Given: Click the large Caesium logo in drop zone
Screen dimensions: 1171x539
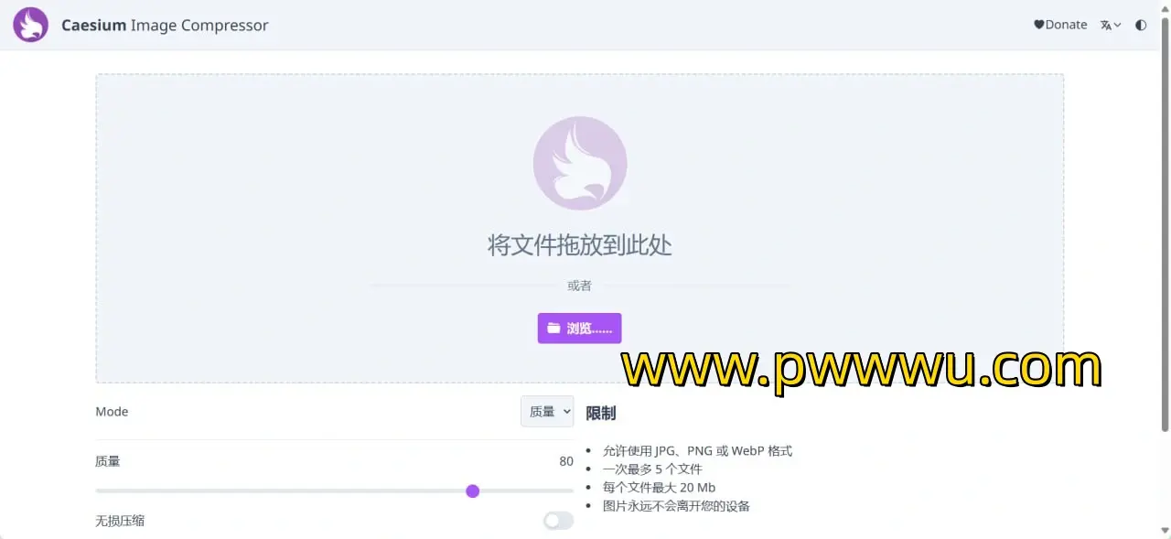Looking at the screenshot, I should [579, 163].
